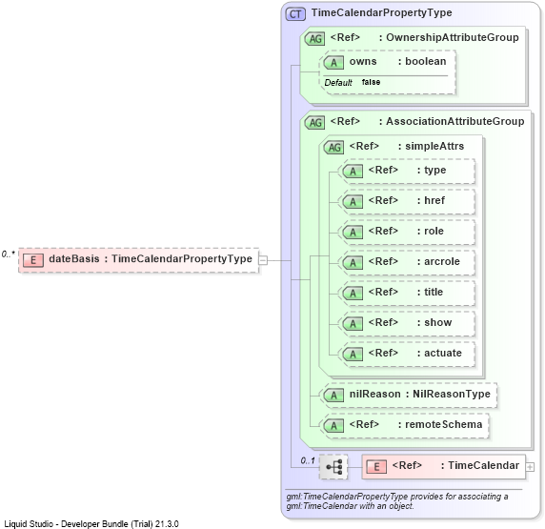The image size is (545, 529).
Task: Select the title attribute reference label
Action: (x=406, y=293)
